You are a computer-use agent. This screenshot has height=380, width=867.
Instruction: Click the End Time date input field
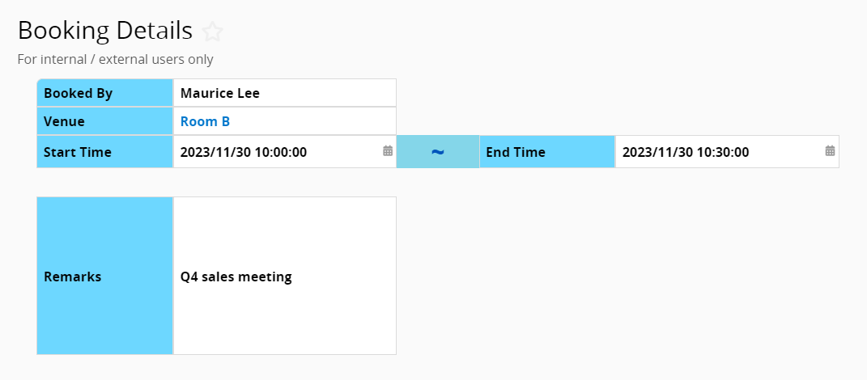pos(727,151)
